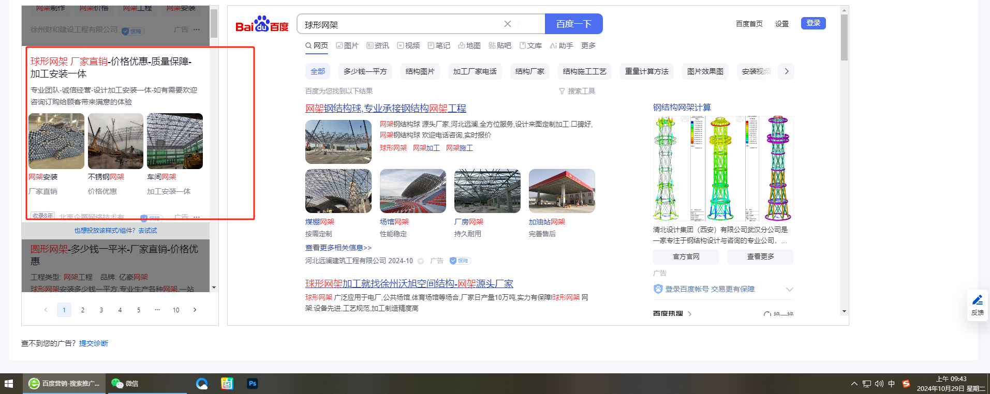
Task: Toggle the 中 input language indicator
Action: (892, 384)
